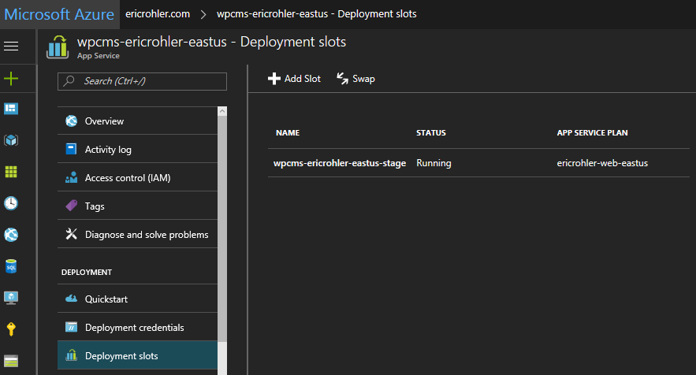
Task: Expand the breadcrumb chevron after ericrohler.com
Action: (203, 14)
